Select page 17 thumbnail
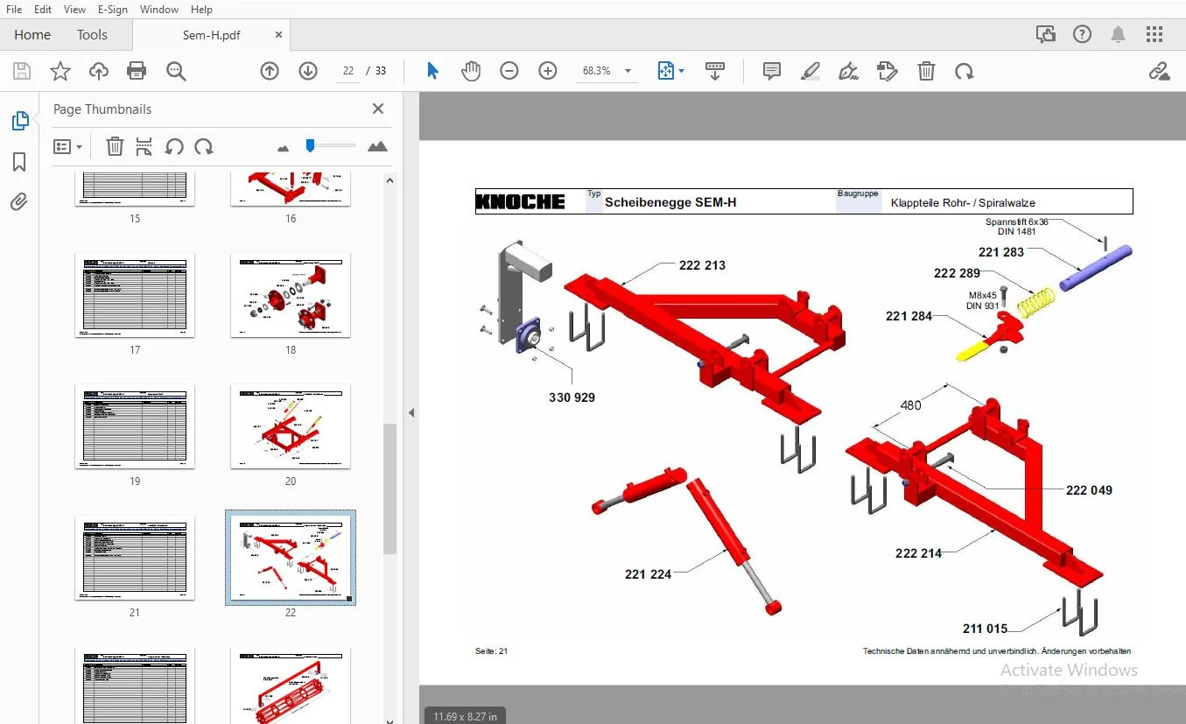The width and height of the screenshot is (1186, 724). click(x=135, y=295)
